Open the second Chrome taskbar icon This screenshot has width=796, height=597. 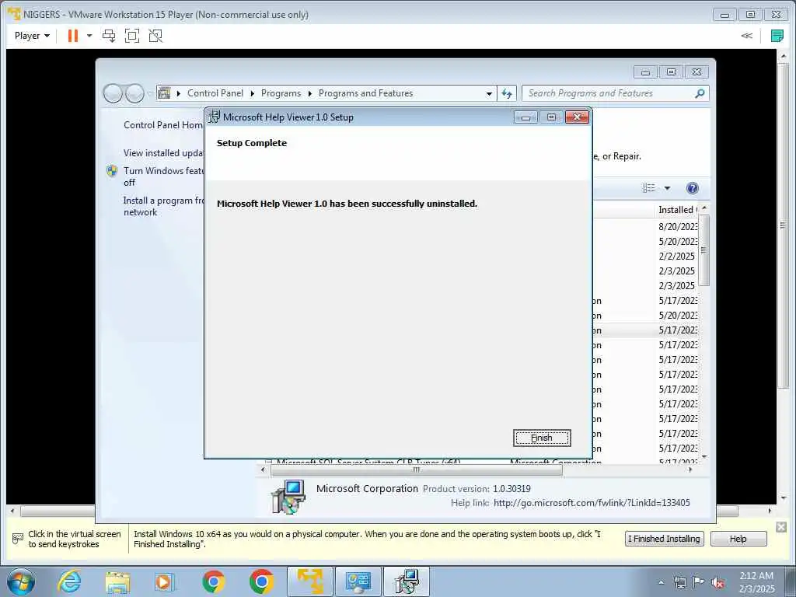(x=261, y=581)
